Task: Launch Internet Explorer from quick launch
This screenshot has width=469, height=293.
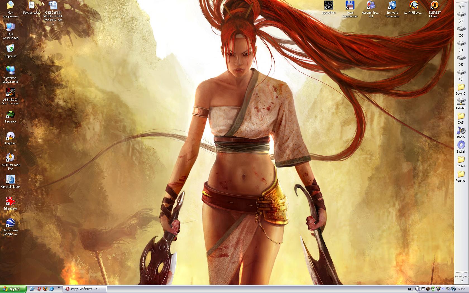Action: pos(52,289)
